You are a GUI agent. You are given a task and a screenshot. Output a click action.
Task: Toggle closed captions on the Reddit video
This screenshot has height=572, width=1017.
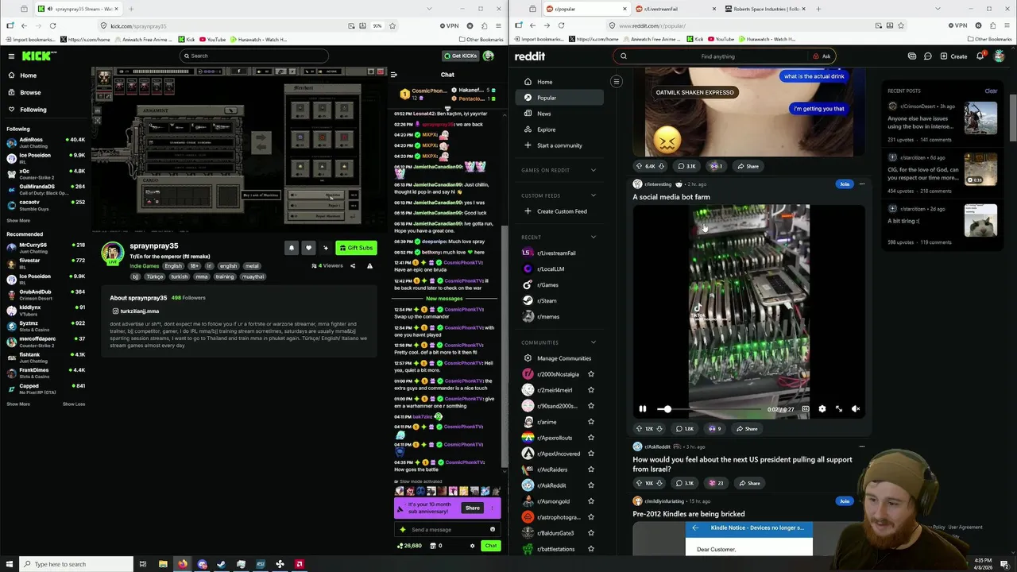805,409
